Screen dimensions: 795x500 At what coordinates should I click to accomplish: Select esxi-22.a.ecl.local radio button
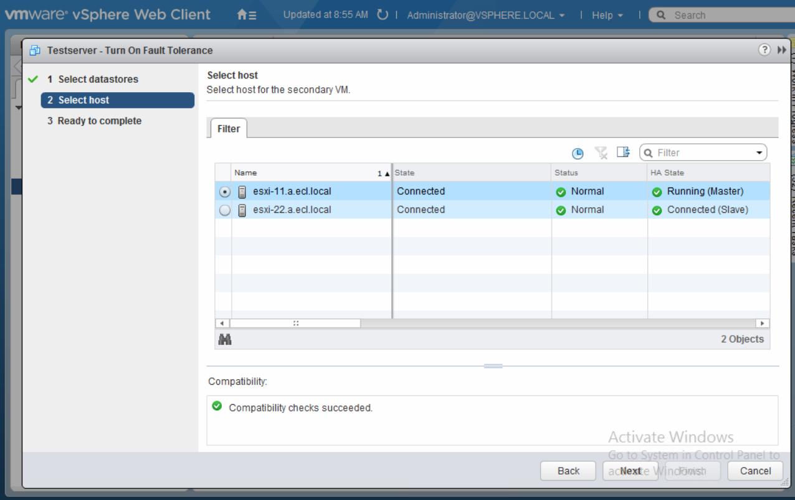[225, 210]
